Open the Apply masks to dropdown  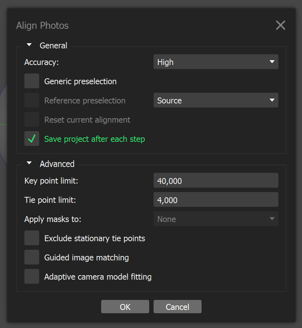216,219
